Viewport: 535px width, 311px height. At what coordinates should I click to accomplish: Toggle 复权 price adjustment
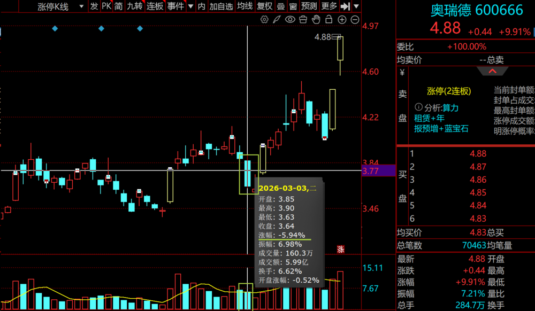[264, 6]
